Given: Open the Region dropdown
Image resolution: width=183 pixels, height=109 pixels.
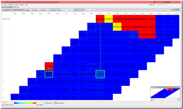Looking at the screenshot, I should tap(29, 10).
